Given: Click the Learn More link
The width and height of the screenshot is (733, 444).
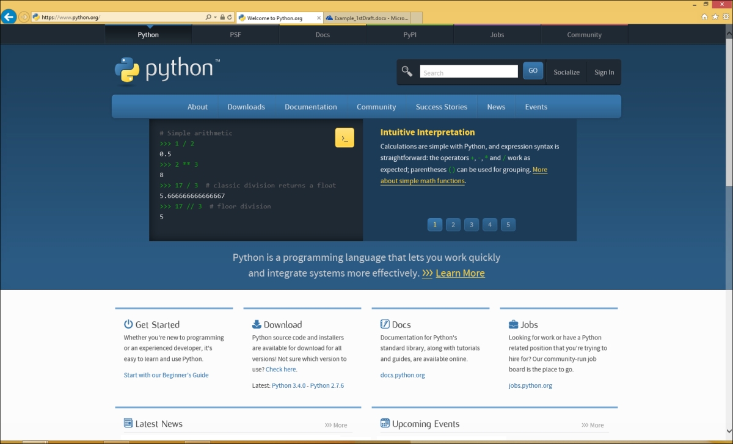Looking at the screenshot, I should (x=460, y=273).
